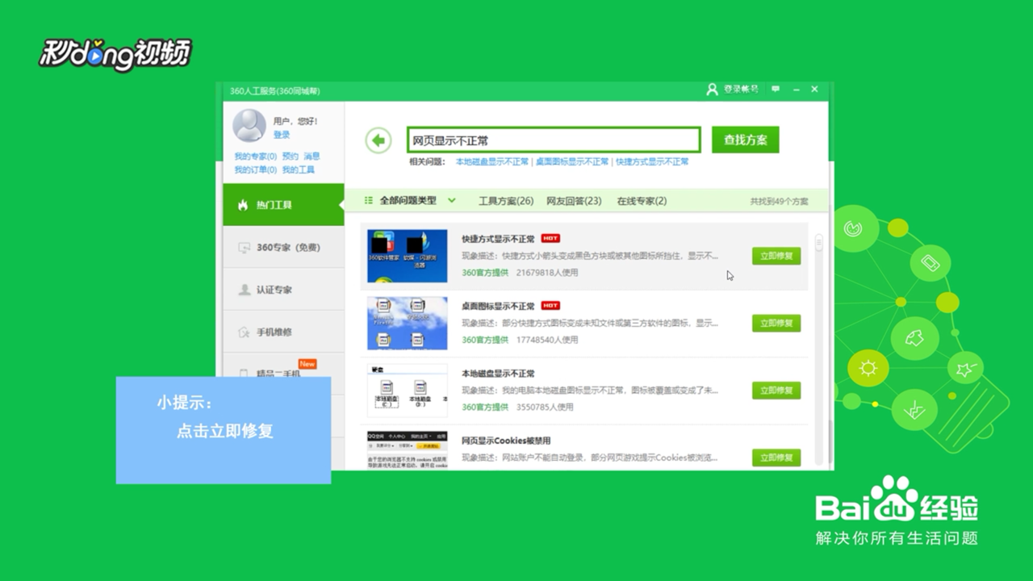Click the search field containing 网页显示不正常
The image size is (1033, 581).
pyautogui.click(x=554, y=140)
